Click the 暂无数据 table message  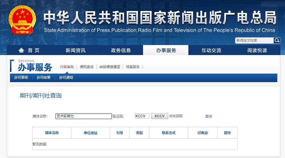(39, 144)
